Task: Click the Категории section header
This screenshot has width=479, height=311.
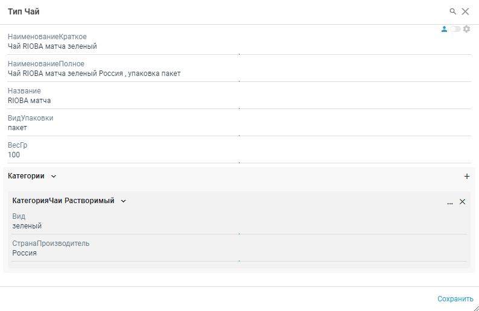Action: coord(26,176)
